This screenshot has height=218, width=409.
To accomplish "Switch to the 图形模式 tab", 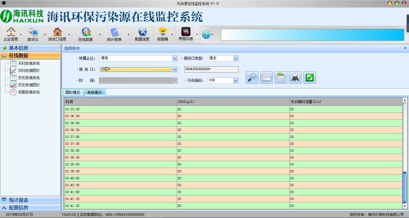I will 73,93.
